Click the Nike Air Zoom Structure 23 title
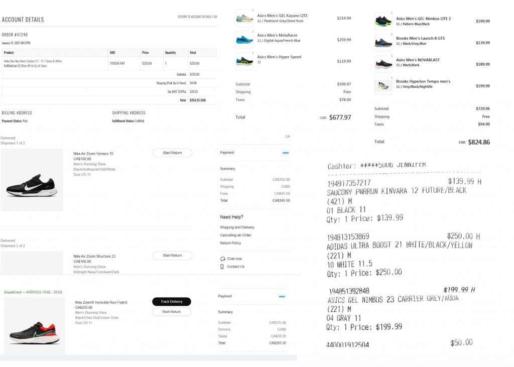The image size is (514, 367). click(x=94, y=256)
